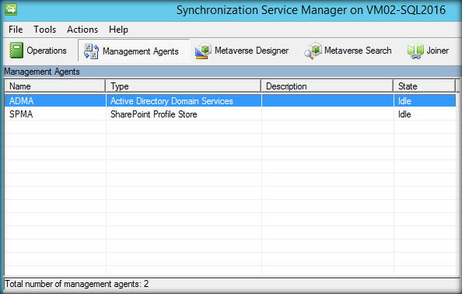Click the Idle state of ADMA

click(x=404, y=101)
